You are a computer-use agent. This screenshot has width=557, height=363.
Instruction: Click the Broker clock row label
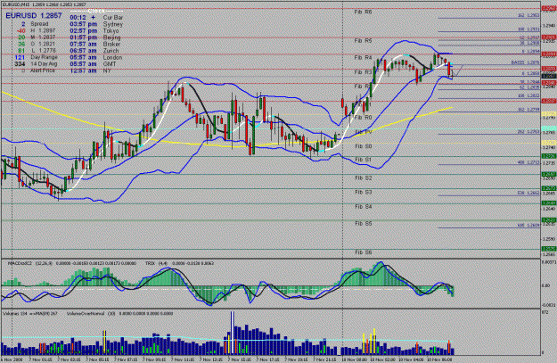(x=111, y=44)
